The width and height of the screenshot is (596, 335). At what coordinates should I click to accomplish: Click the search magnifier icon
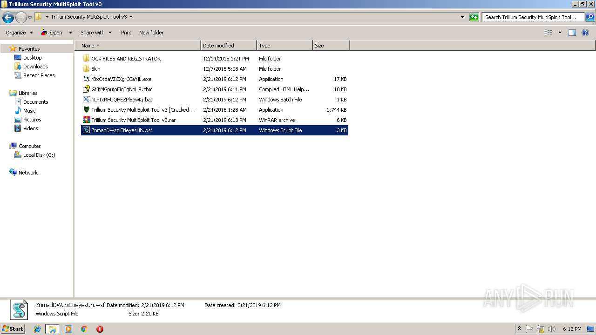(589, 17)
